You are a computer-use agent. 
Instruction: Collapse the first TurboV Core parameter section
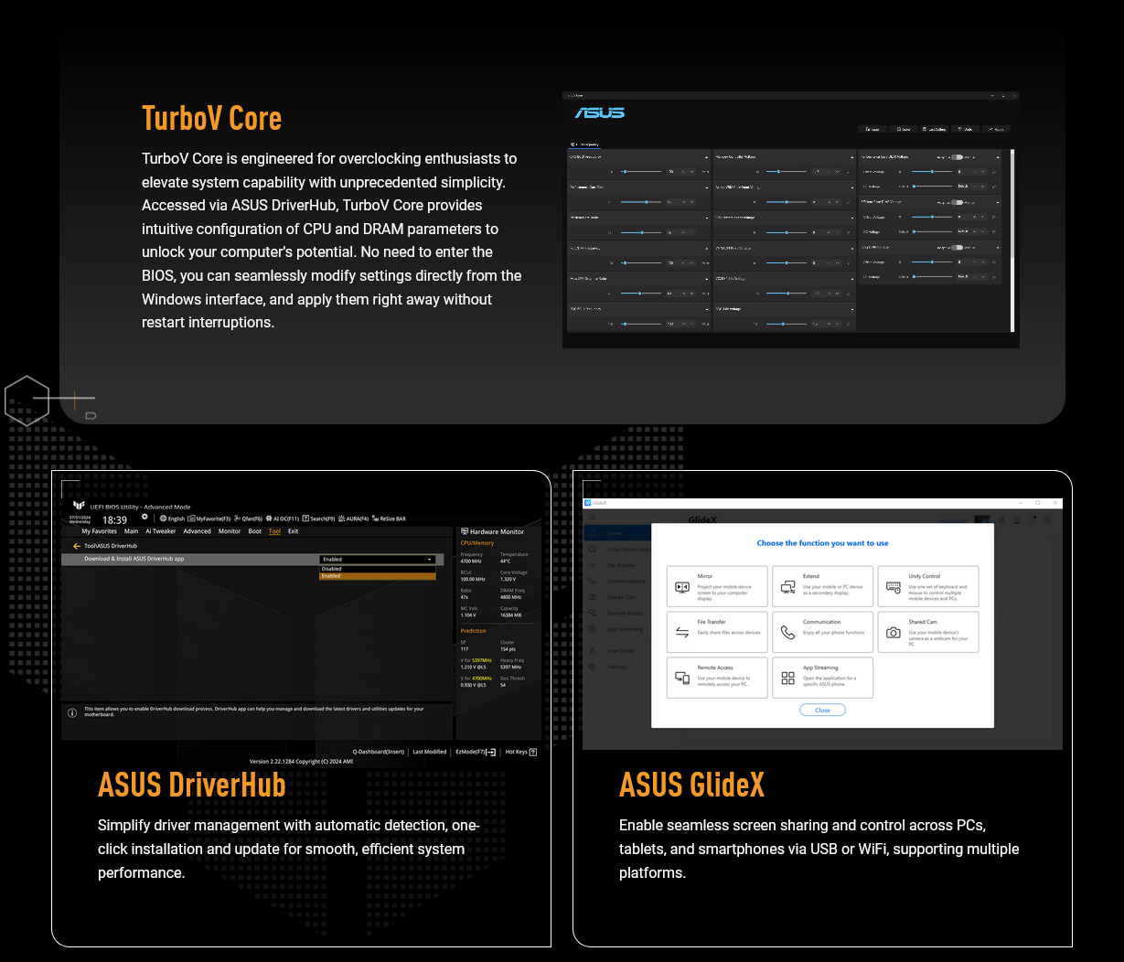click(706, 157)
